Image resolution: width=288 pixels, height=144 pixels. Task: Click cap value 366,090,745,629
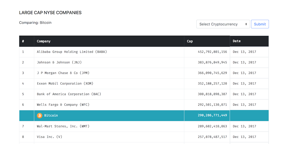[x=212, y=73]
